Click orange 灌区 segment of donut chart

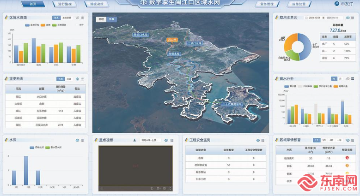(x=291, y=42)
